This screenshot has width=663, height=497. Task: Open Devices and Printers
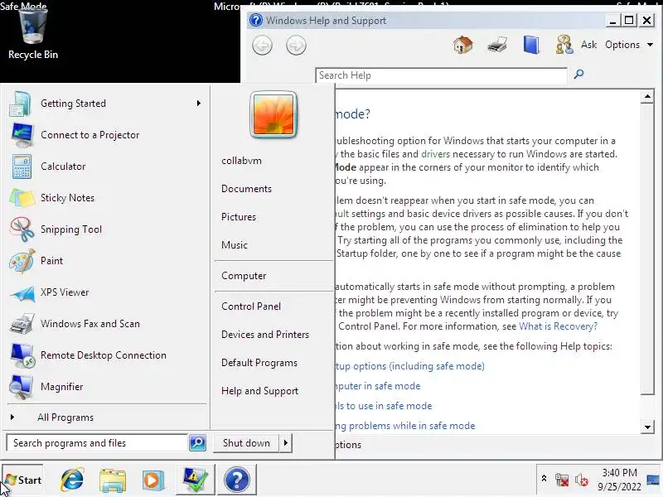tap(265, 335)
